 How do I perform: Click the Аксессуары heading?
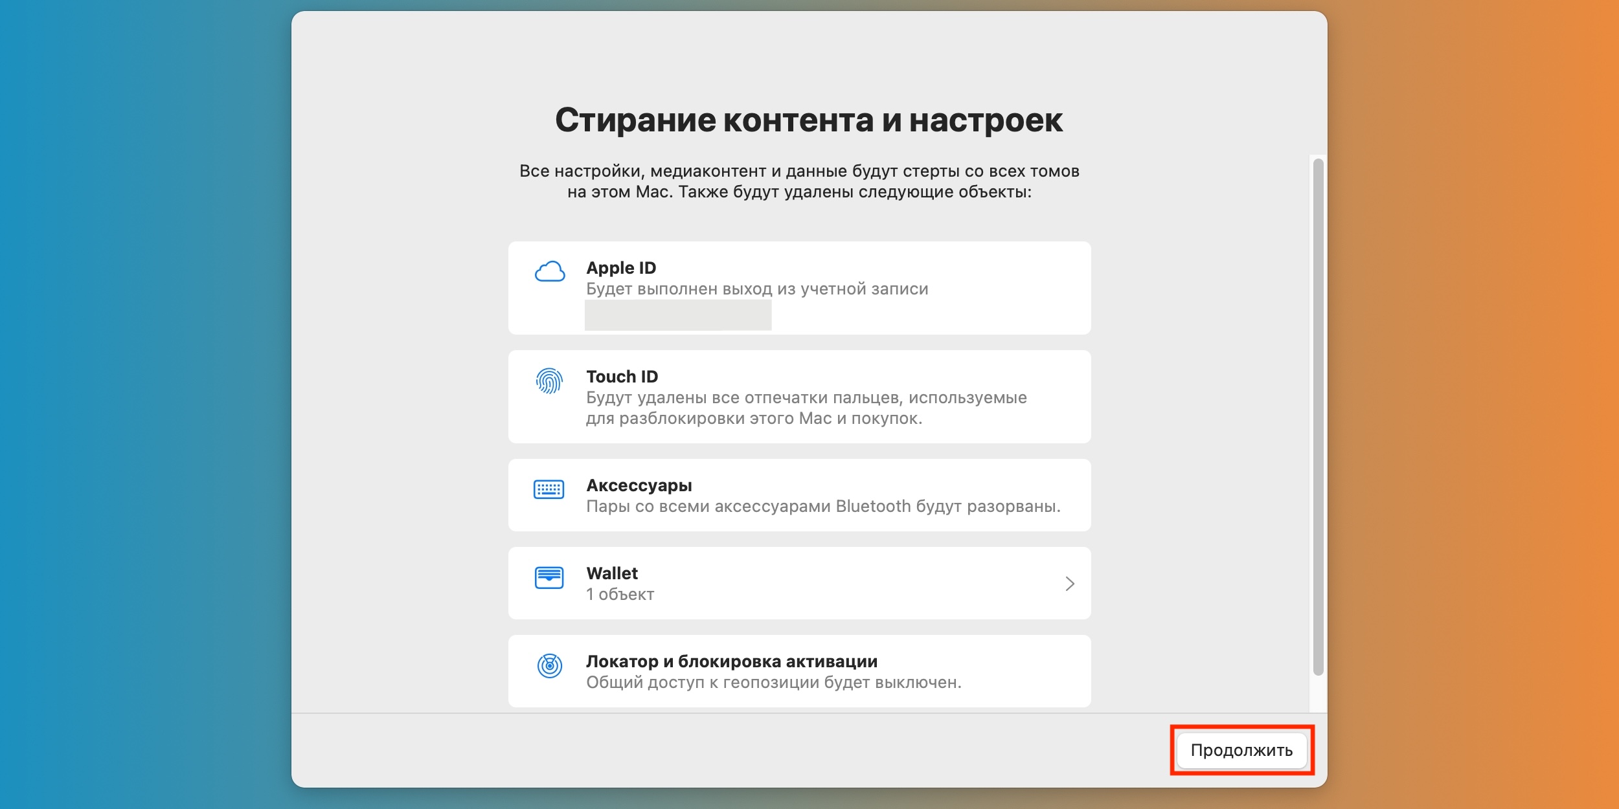[x=639, y=485]
